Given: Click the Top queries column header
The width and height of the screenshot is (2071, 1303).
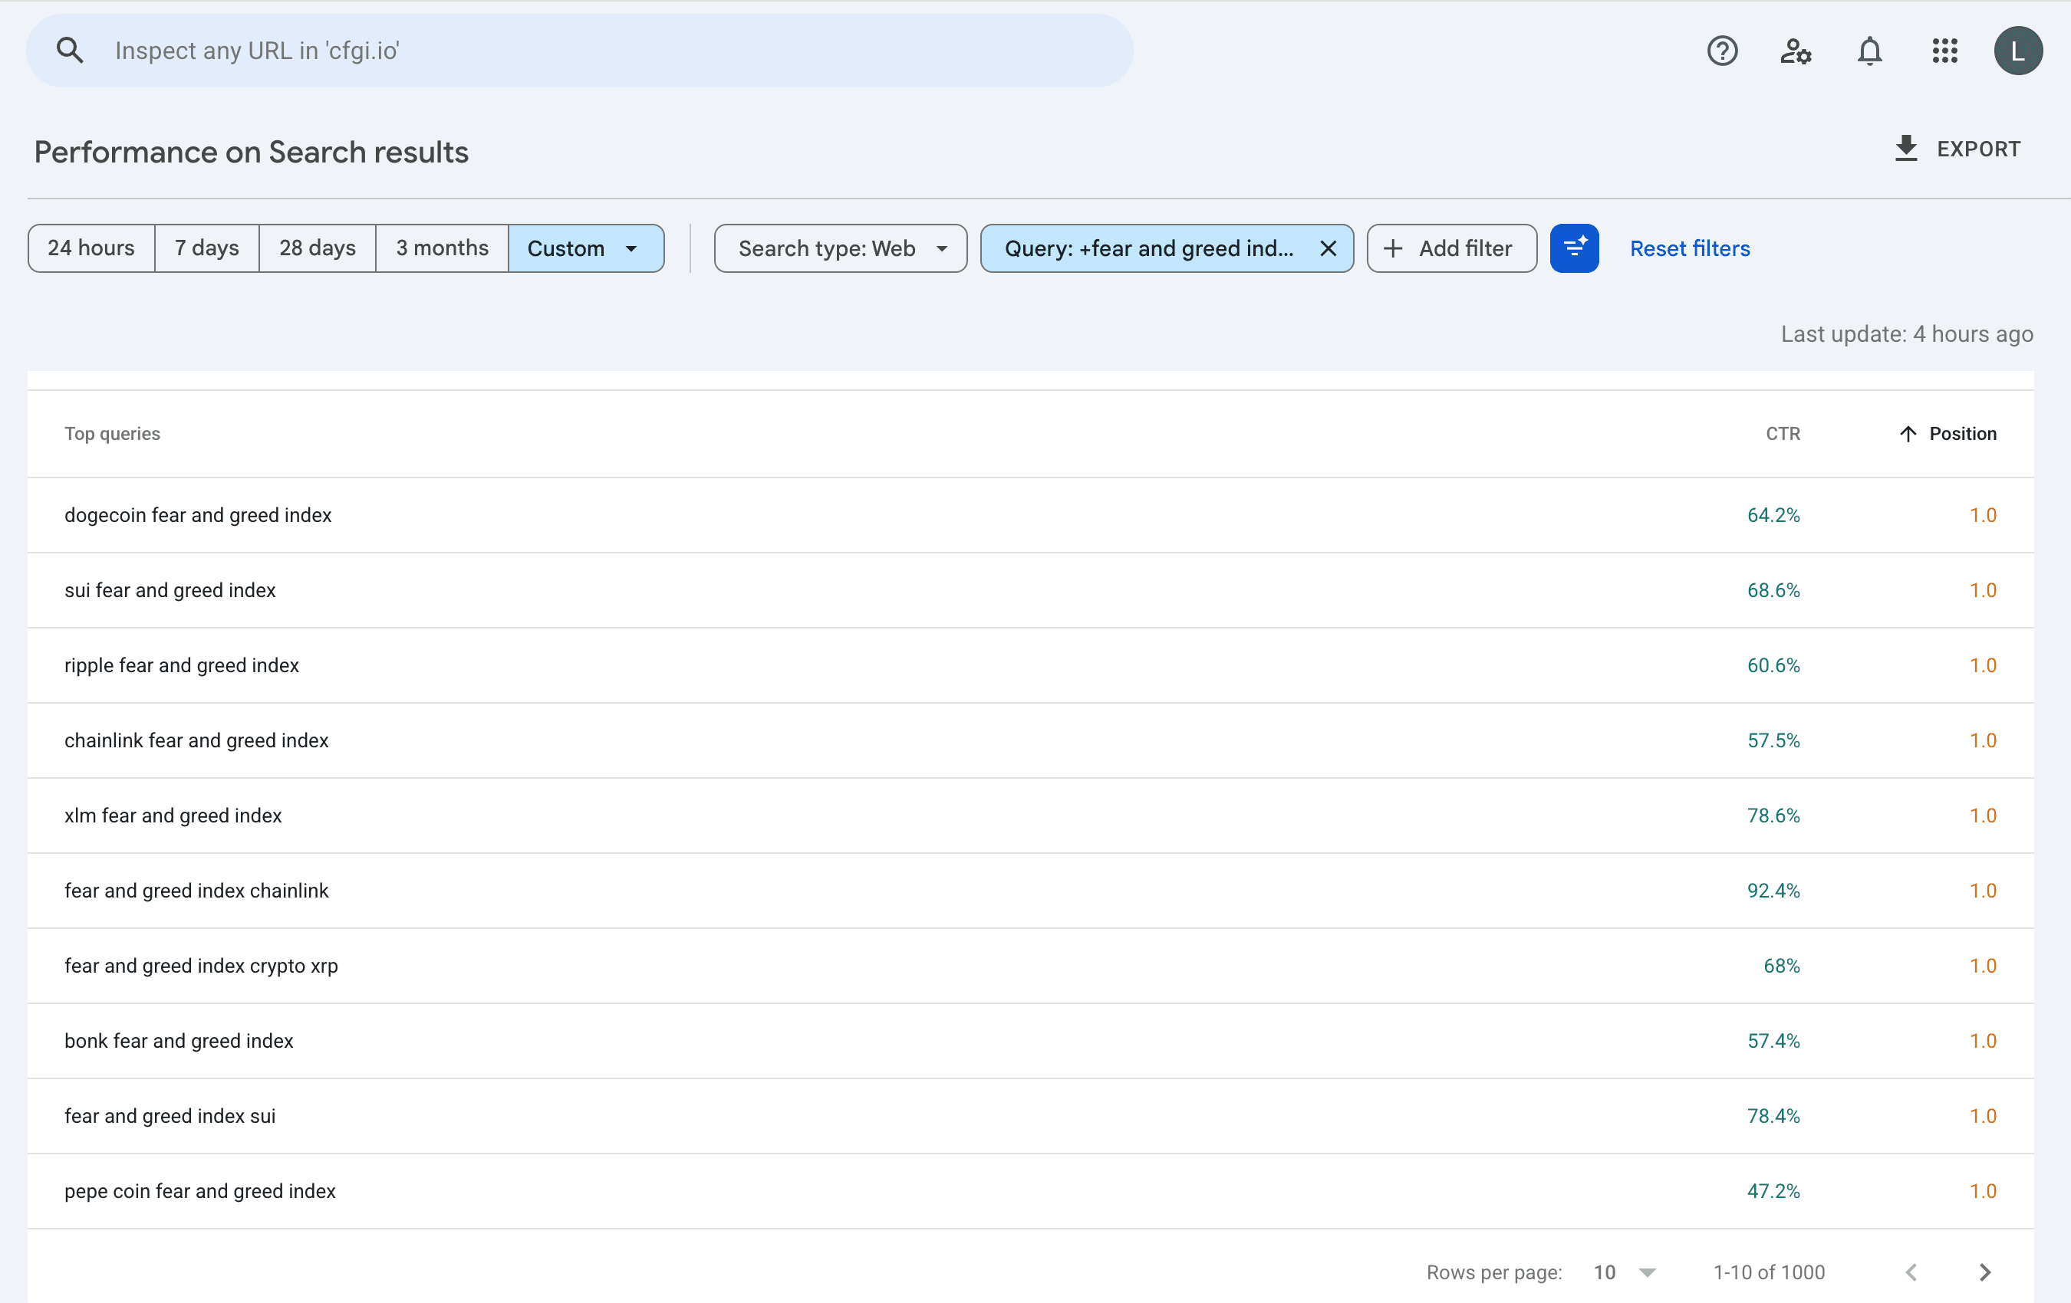Looking at the screenshot, I should [113, 433].
